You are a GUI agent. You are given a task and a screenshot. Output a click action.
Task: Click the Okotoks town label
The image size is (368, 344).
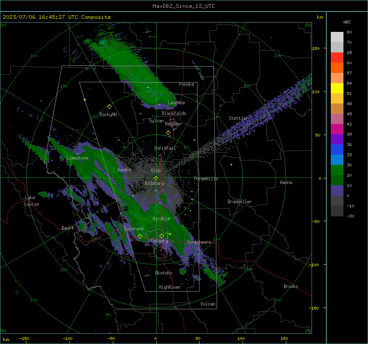pos(164,273)
